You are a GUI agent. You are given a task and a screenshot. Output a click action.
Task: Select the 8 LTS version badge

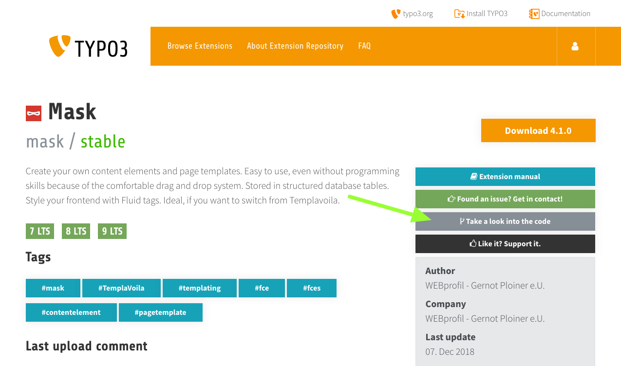76,231
